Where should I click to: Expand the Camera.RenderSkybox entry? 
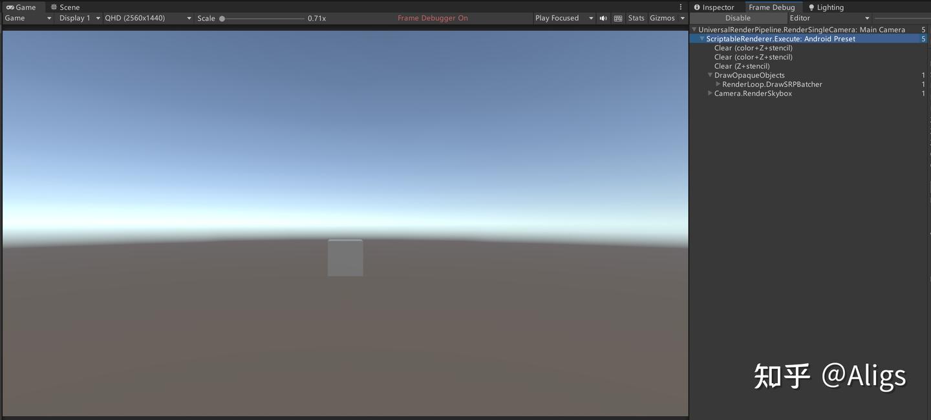pyautogui.click(x=709, y=93)
